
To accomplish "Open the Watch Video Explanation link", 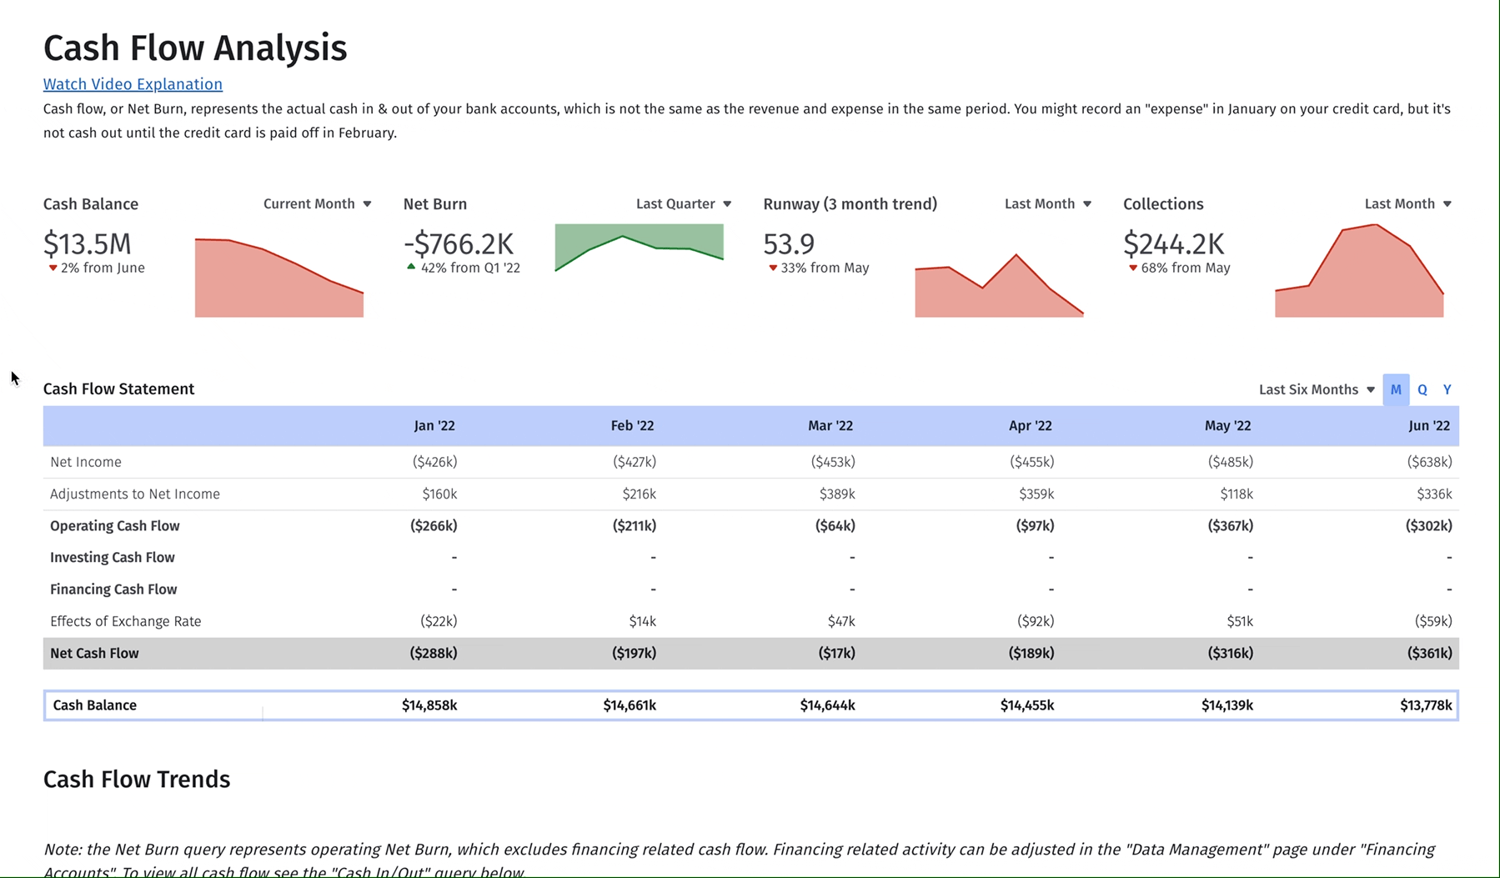I will click(x=133, y=84).
